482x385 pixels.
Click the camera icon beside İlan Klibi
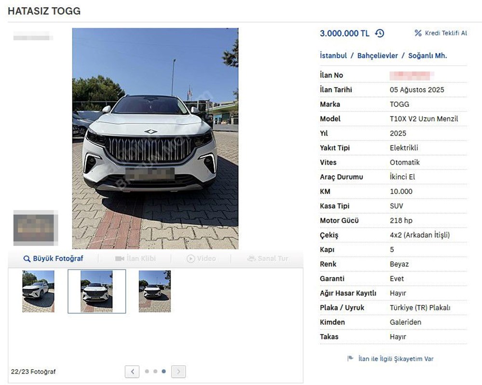[x=120, y=258]
